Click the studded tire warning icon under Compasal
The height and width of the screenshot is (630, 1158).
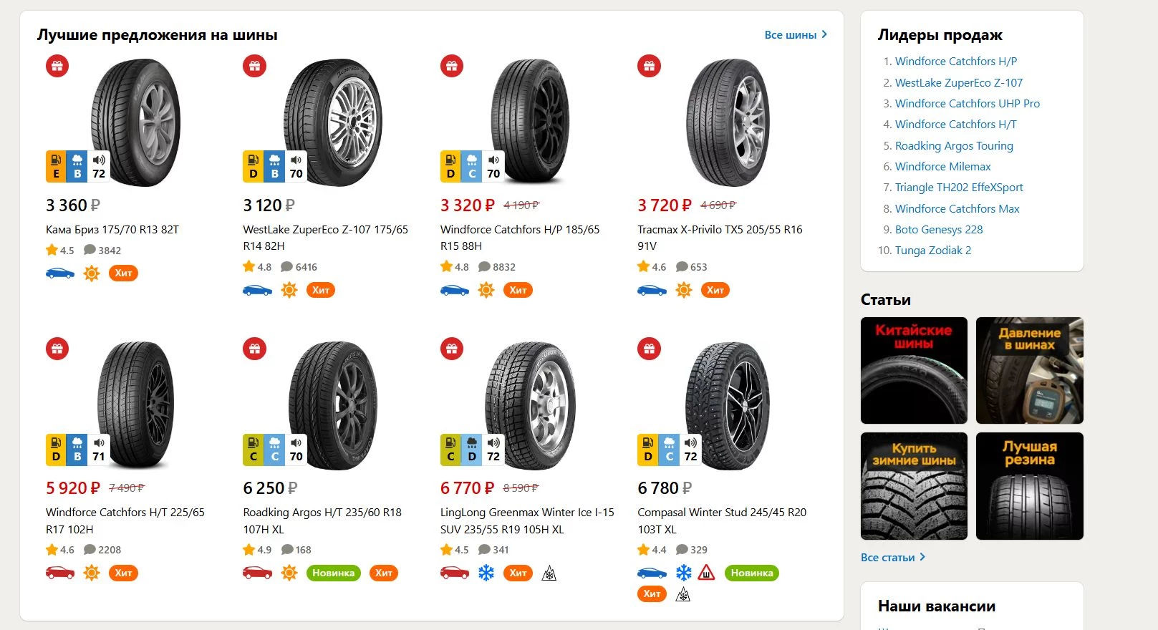(706, 573)
